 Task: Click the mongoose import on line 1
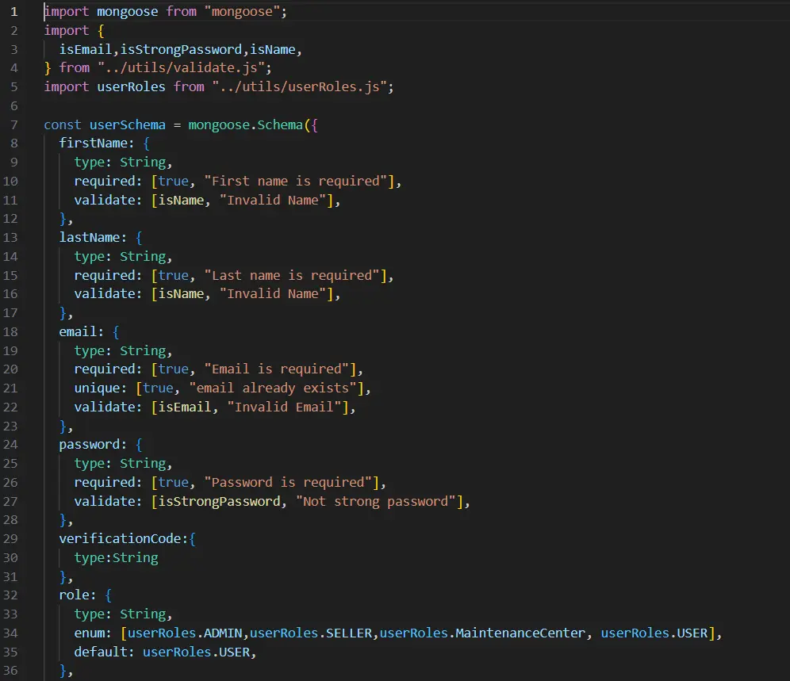(x=128, y=11)
